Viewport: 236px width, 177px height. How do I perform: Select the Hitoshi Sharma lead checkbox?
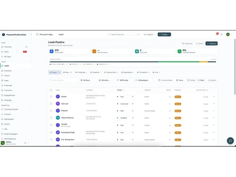pyautogui.click(x=51, y=118)
